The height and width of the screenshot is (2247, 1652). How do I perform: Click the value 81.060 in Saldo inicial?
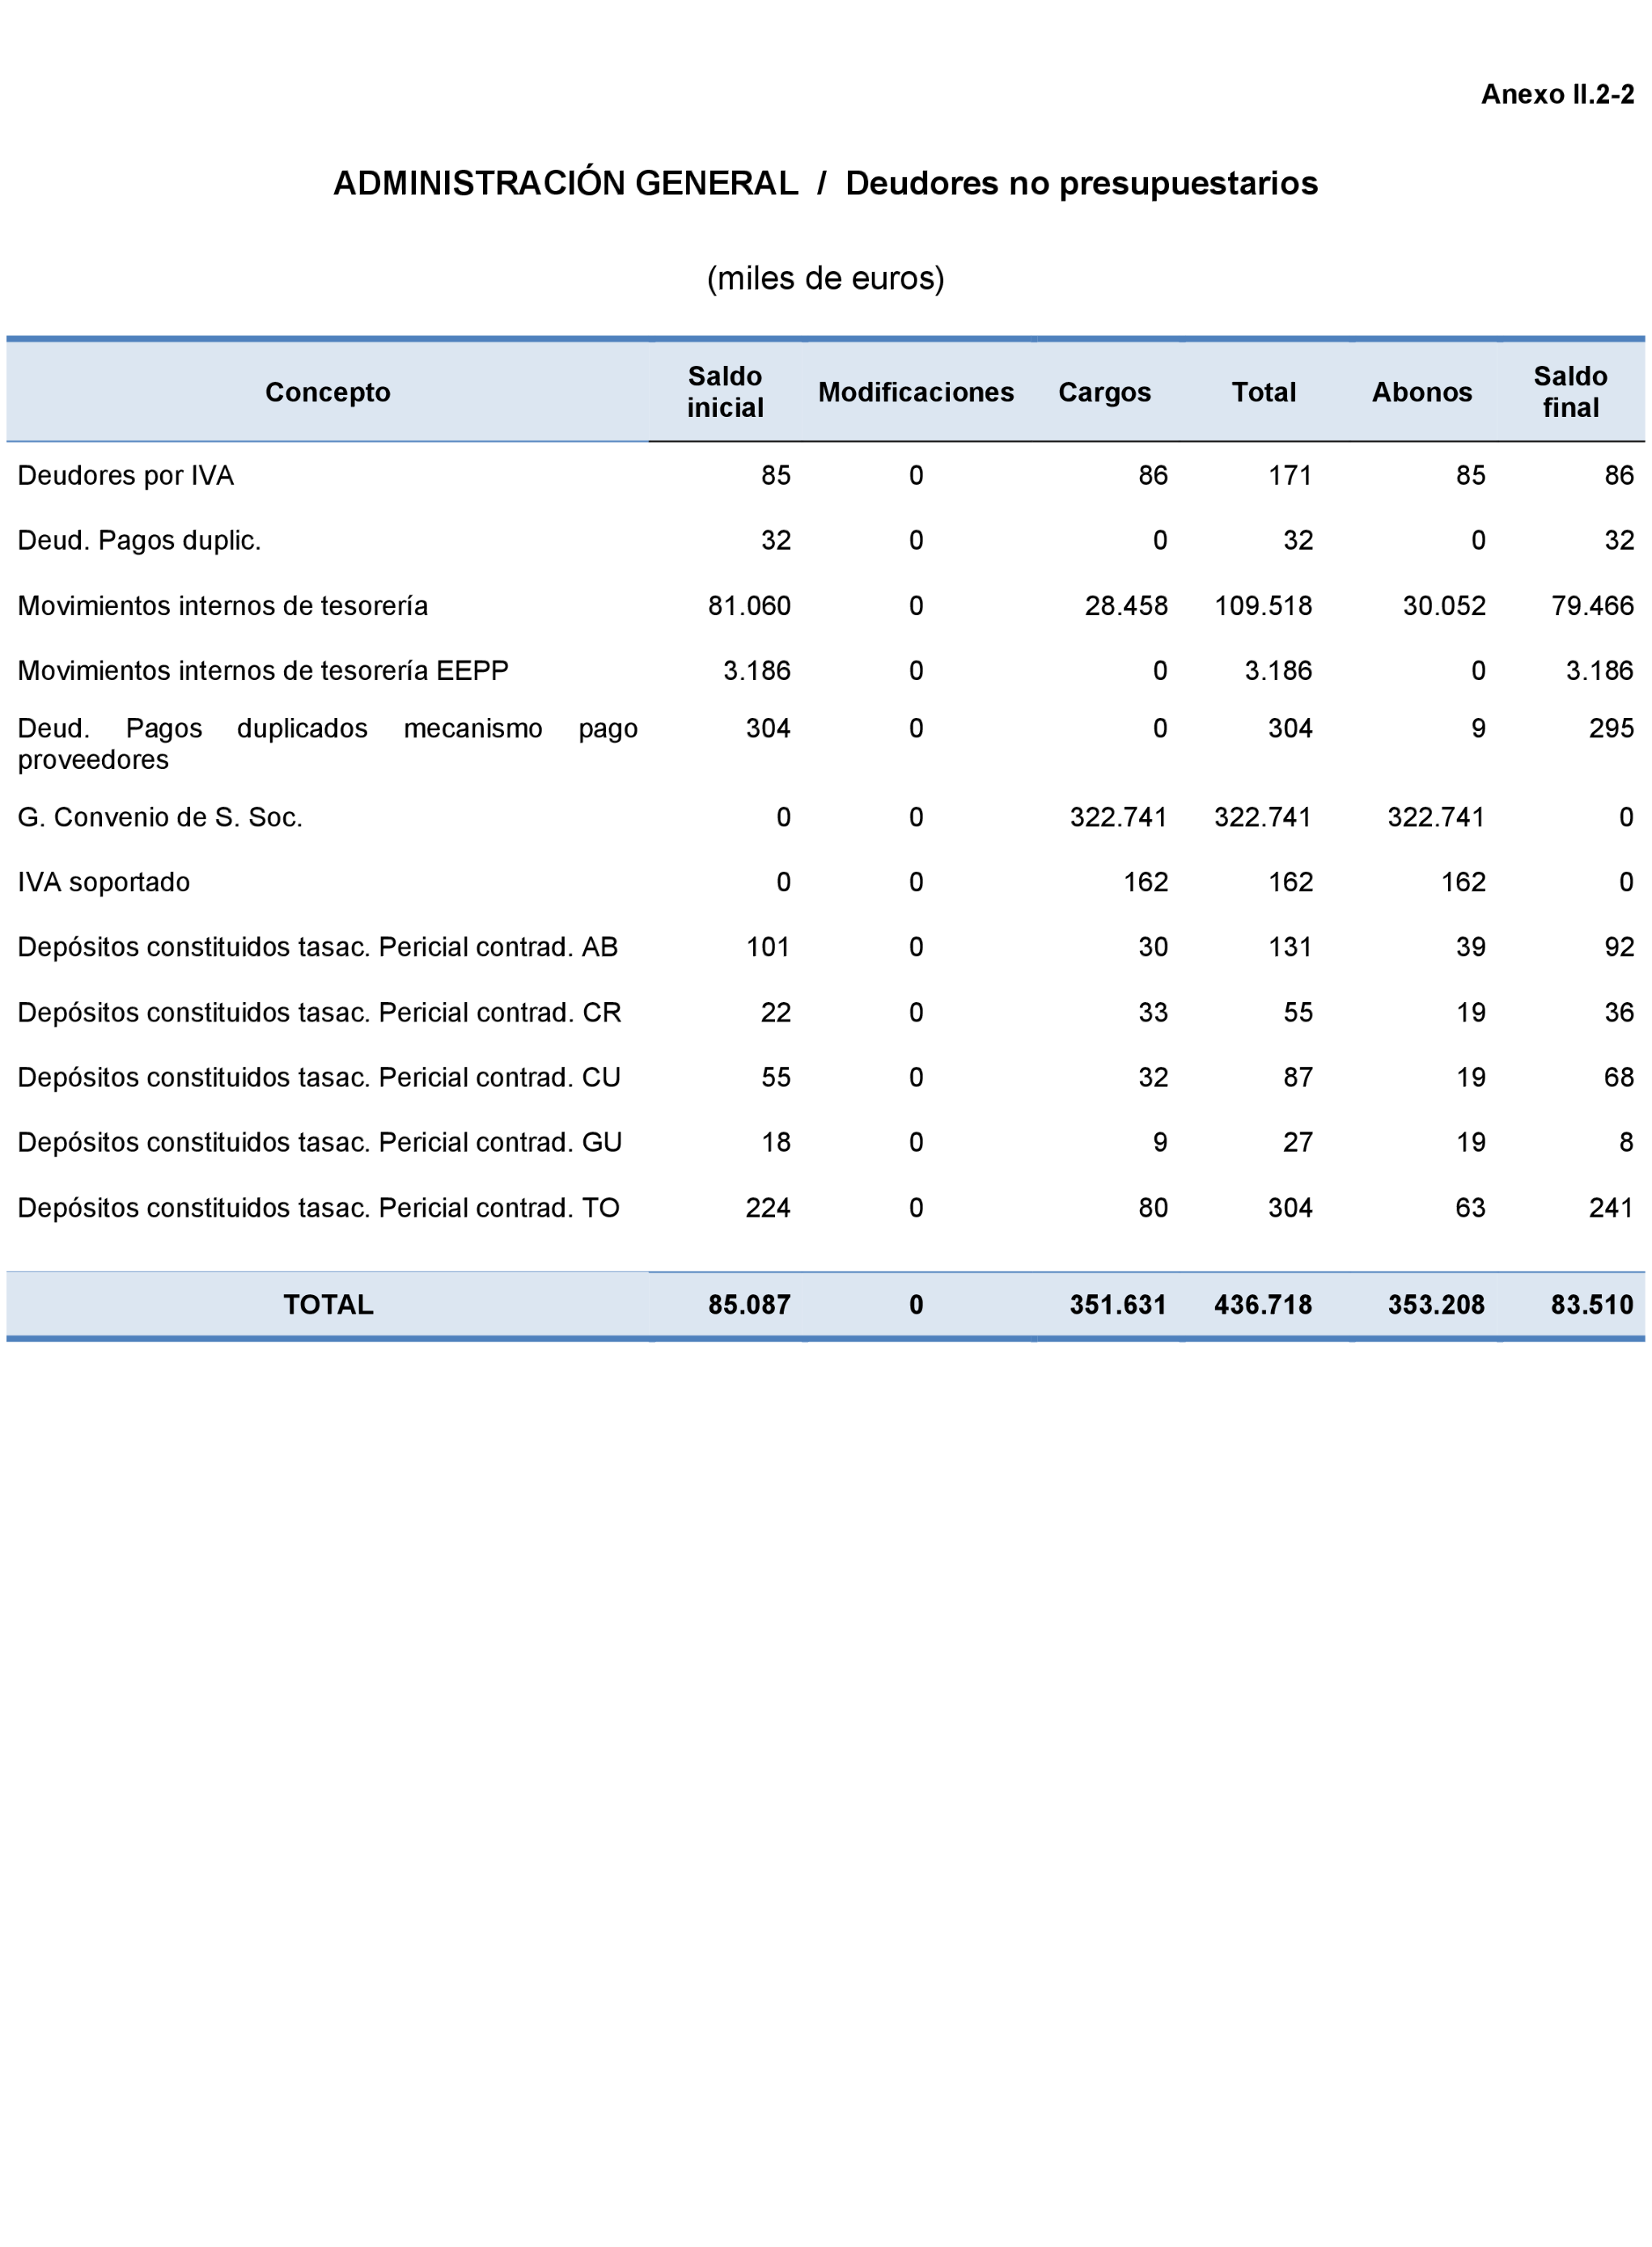(749, 605)
